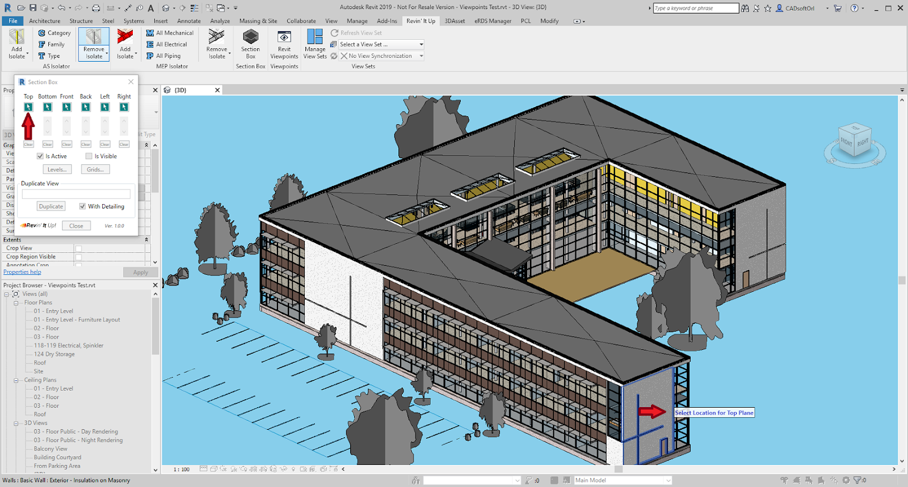This screenshot has height=487, width=908.
Task: Open the Properties help link
Action: pos(22,272)
